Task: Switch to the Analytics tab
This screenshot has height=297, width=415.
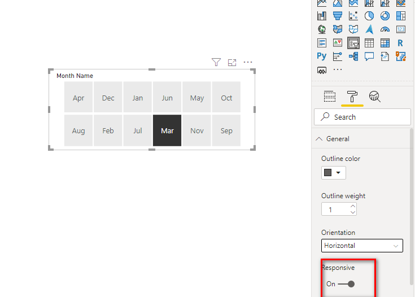Action: pyautogui.click(x=375, y=97)
